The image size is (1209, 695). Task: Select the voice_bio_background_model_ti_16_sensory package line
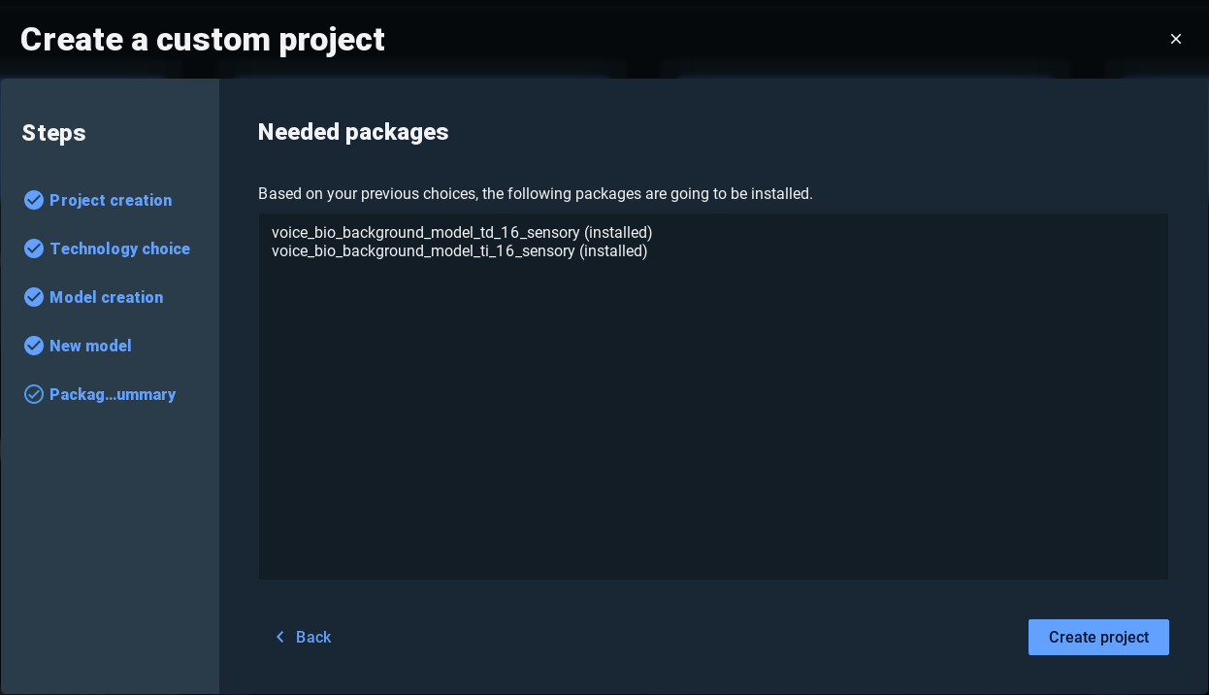[459, 251]
